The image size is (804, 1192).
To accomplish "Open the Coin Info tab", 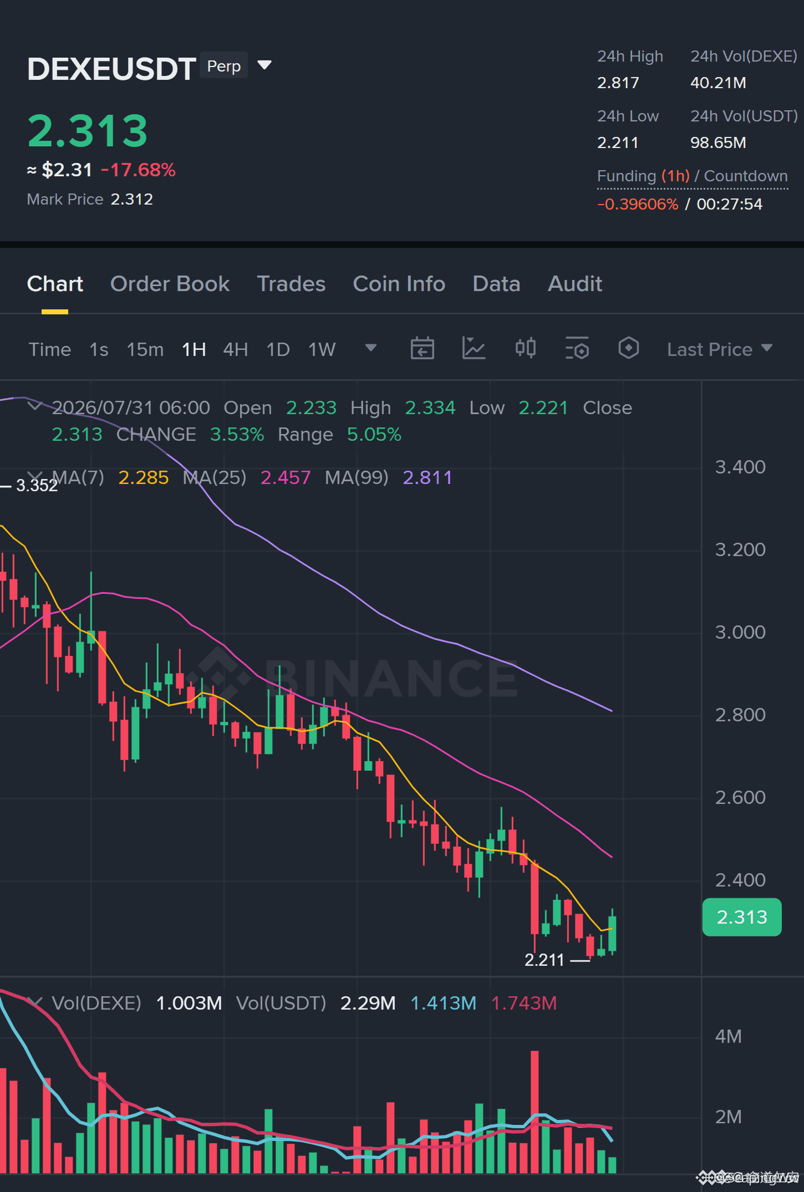I will (x=399, y=284).
